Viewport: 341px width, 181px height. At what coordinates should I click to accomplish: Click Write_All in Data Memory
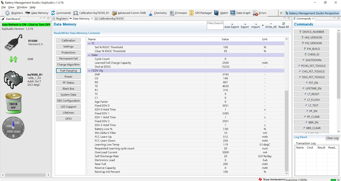click(x=271, y=25)
